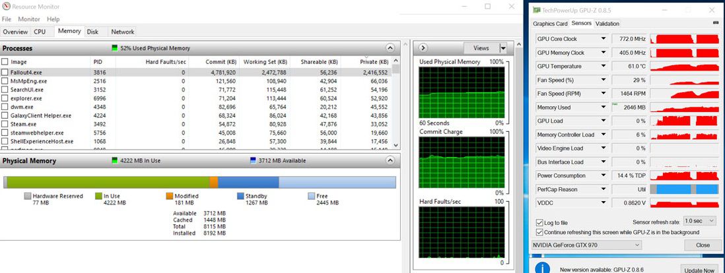Open NVIDIA GeForce GTX 970 GPU selector
The height and width of the screenshot is (273, 725).
coord(586,245)
